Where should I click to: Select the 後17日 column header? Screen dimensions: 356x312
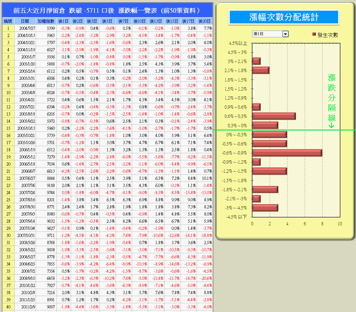pyautogui.click(x=188, y=21)
